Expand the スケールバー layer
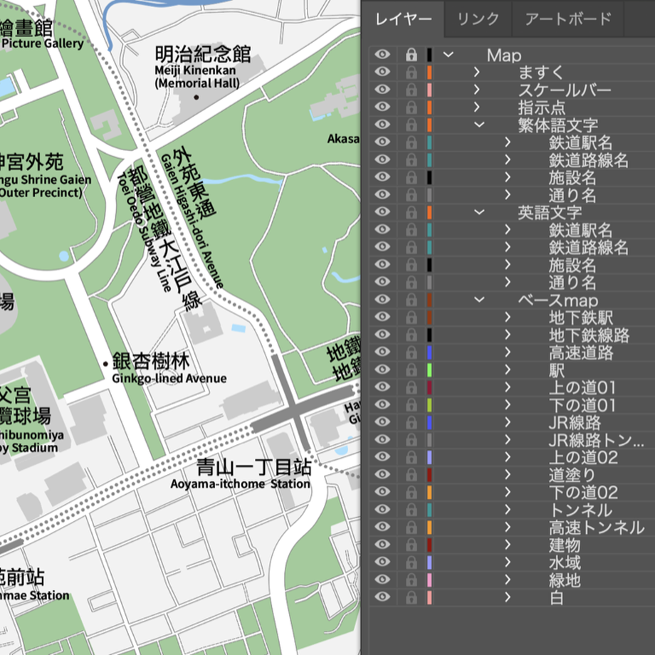This screenshot has height=655, width=655. click(x=477, y=90)
